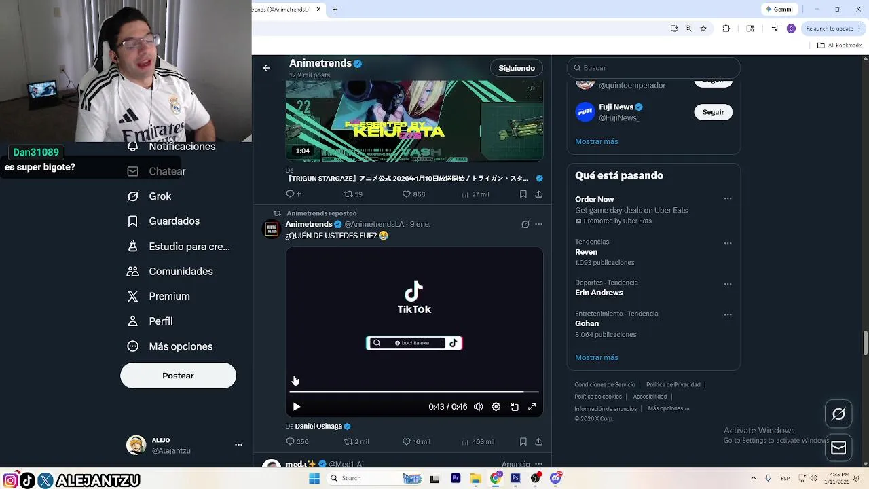
Task: Expand footer Más opciones link
Action: click(669, 408)
